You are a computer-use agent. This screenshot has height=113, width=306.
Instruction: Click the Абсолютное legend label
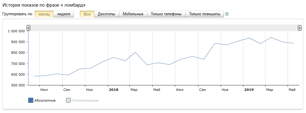[x=45, y=100]
